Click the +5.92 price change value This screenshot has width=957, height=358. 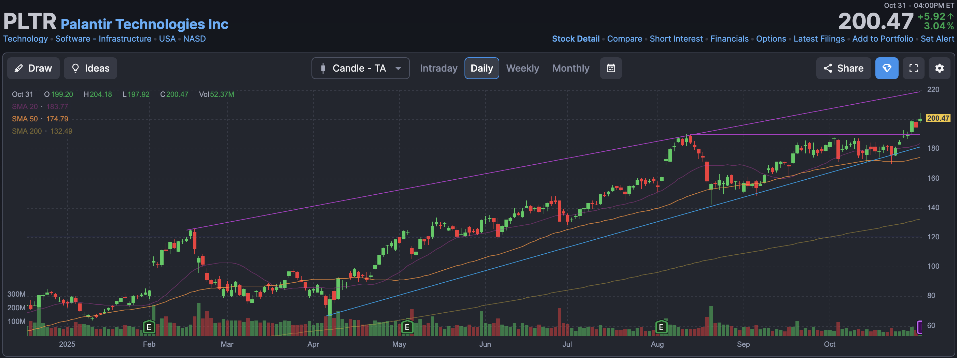(x=931, y=16)
